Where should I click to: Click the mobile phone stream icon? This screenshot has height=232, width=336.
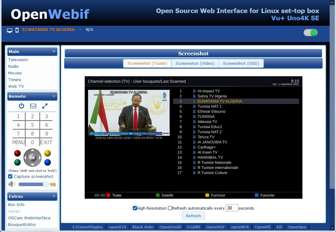click(x=17, y=31)
